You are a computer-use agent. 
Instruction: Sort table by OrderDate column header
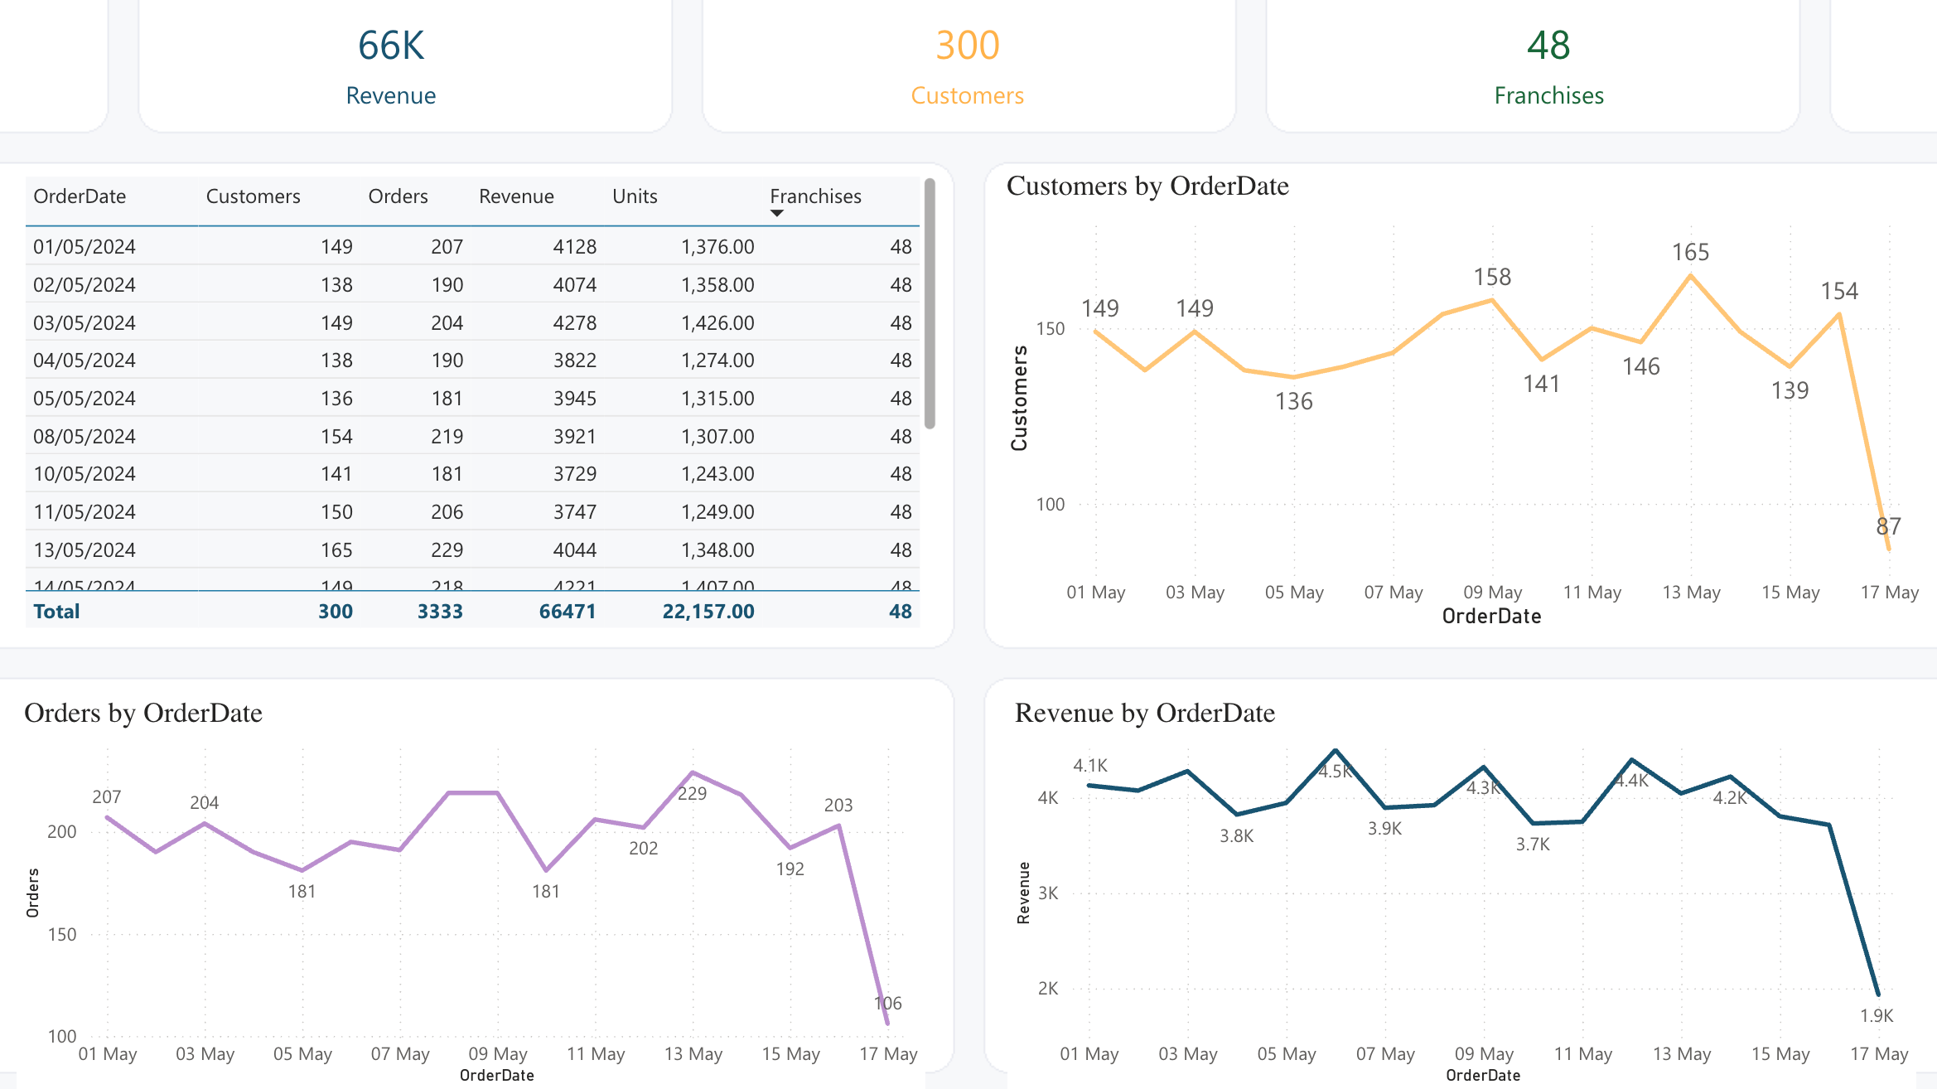80,196
